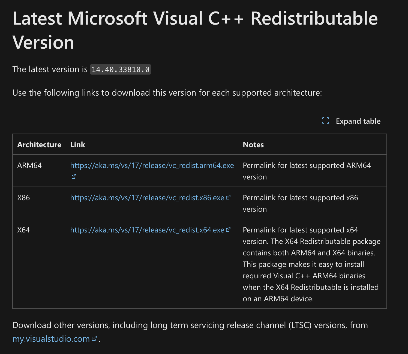Click the Expand table brackets icon
Image resolution: width=408 pixels, height=354 pixels.
[325, 121]
